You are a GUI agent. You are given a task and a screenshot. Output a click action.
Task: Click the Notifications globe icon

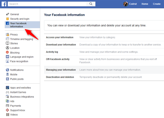(x=7, y=70)
